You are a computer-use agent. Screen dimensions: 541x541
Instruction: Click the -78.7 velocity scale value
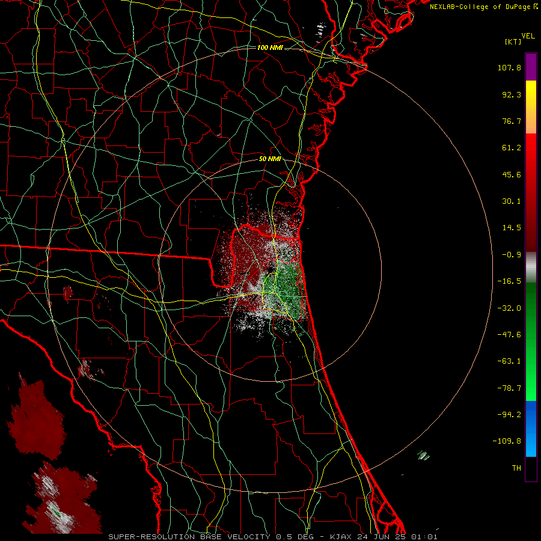(509, 388)
